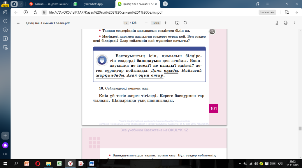Image resolution: width=302 pixels, height=168 pixels.
Task: Open the notifications action center icon
Action: (x=267, y=164)
